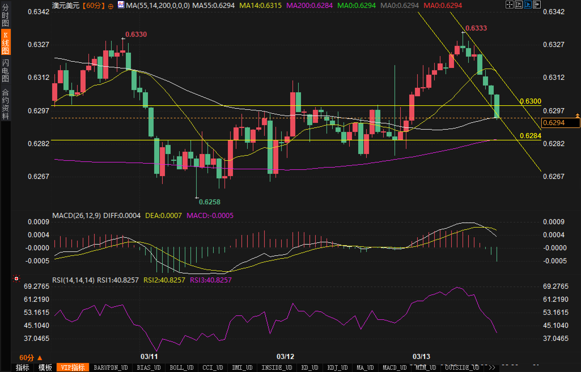Apply the INSIDE_UD indicator
The width and height of the screenshot is (581, 372).
coord(277,367)
